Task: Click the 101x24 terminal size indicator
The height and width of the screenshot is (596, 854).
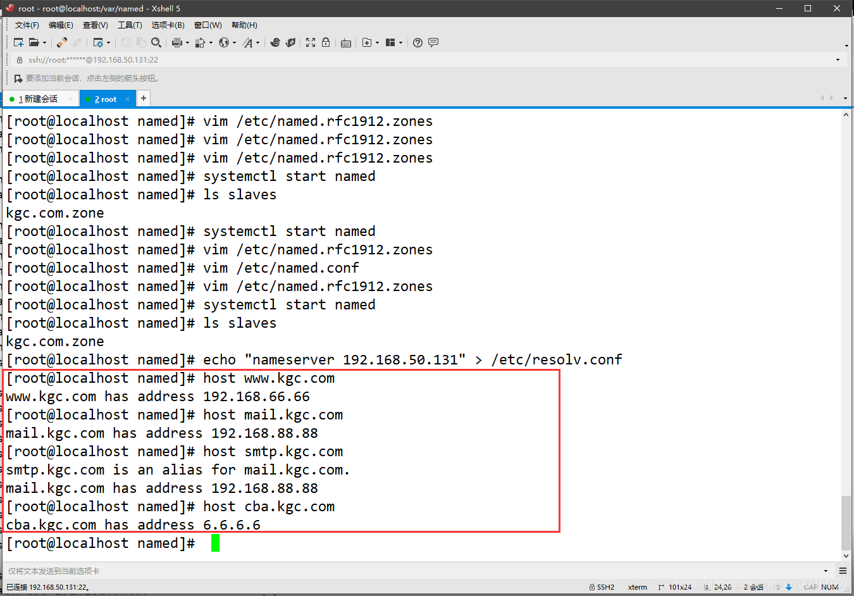Action: 675,587
